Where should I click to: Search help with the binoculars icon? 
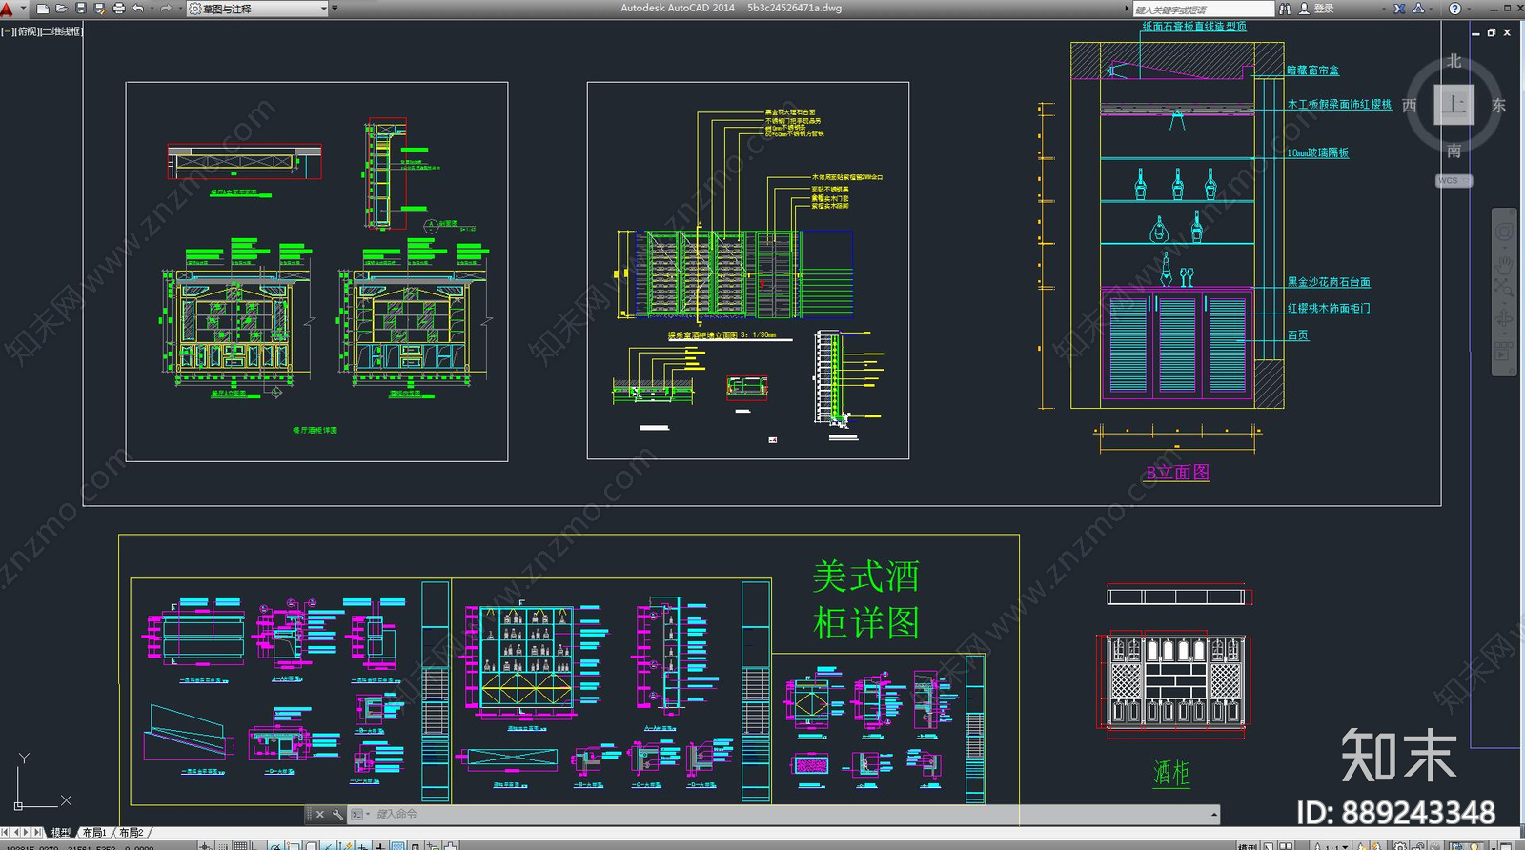[1285, 9]
